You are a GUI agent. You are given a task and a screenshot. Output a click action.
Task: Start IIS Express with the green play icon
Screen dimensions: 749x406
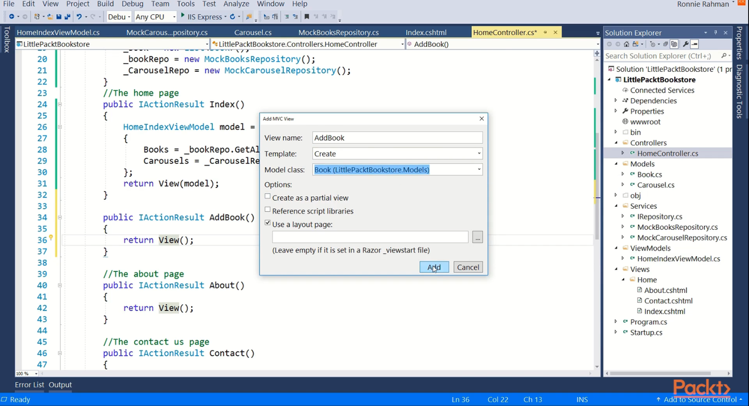tap(182, 15)
